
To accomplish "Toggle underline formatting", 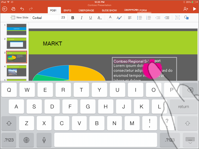I will 91,18.
